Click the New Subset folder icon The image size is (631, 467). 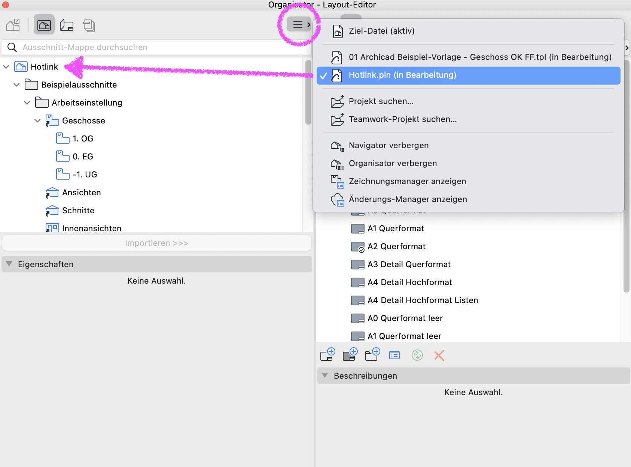(x=372, y=354)
